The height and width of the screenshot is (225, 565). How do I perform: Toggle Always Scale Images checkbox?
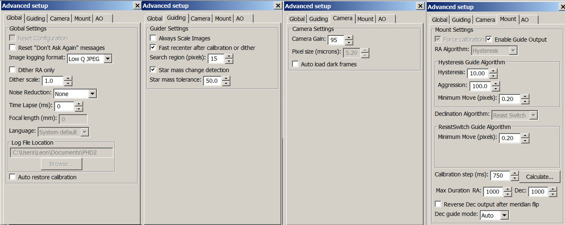(x=153, y=38)
